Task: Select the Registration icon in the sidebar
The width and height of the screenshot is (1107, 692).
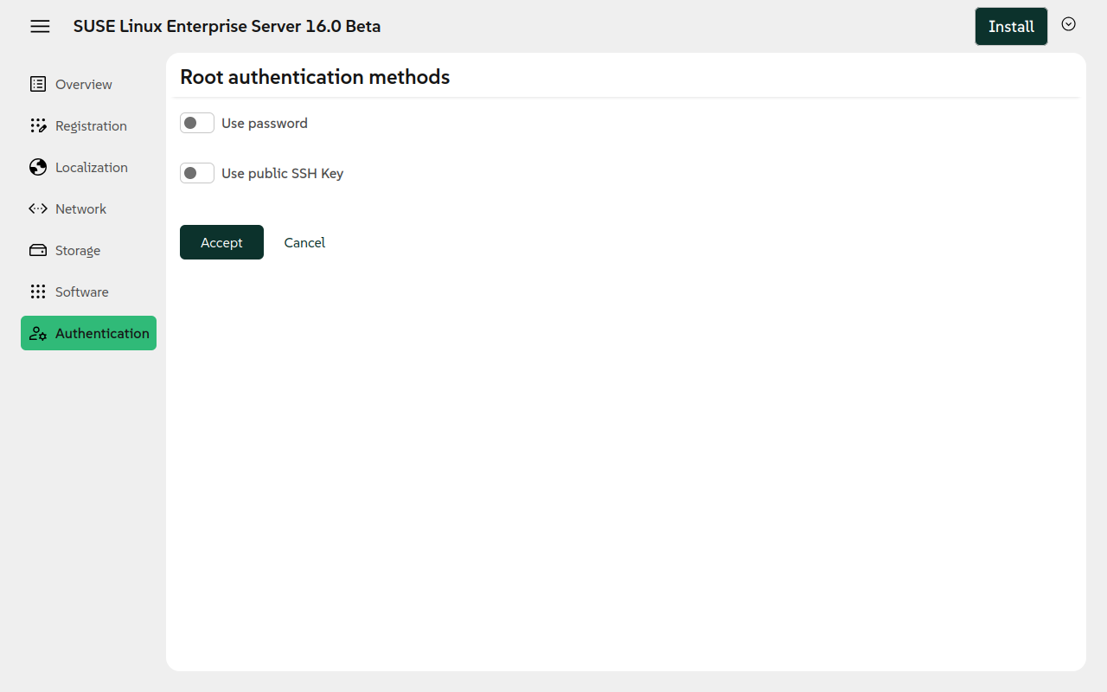Action: tap(38, 125)
